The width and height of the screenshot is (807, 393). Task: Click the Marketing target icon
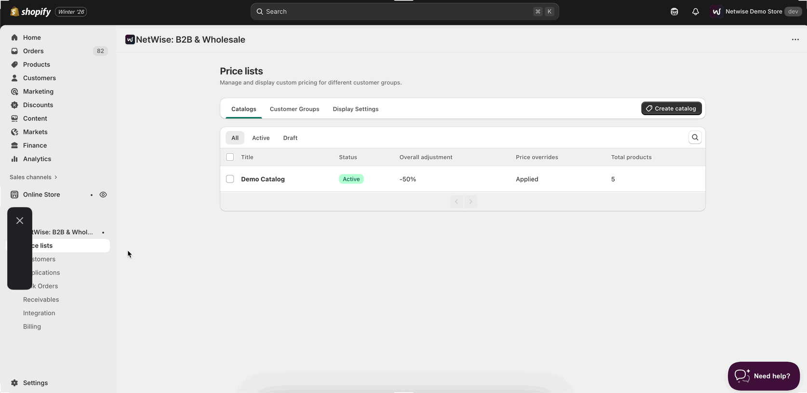click(14, 92)
